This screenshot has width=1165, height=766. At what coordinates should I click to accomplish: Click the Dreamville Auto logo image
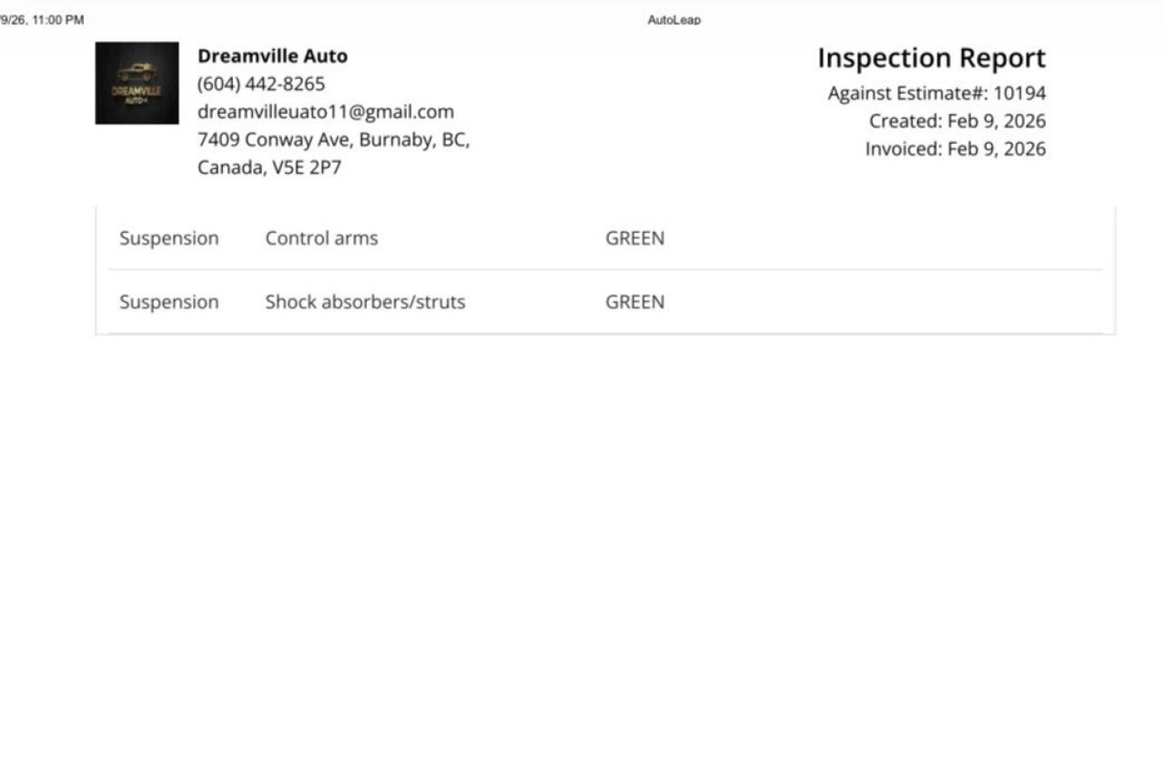[x=137, y=83]
